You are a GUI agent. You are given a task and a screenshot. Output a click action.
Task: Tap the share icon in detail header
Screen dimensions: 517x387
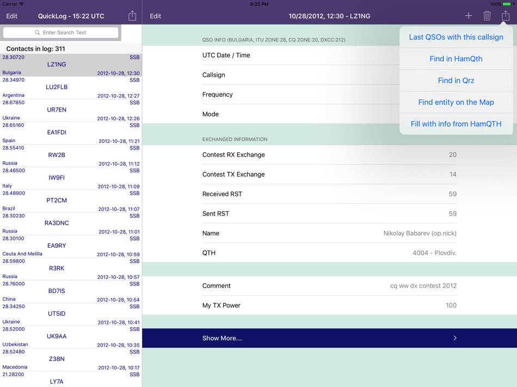click(506, 16)
